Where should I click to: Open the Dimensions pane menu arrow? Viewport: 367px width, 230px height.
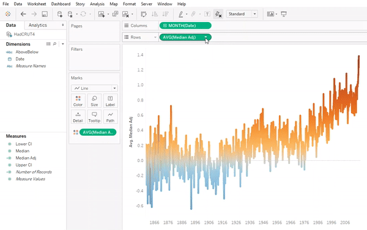pos(63,44)
